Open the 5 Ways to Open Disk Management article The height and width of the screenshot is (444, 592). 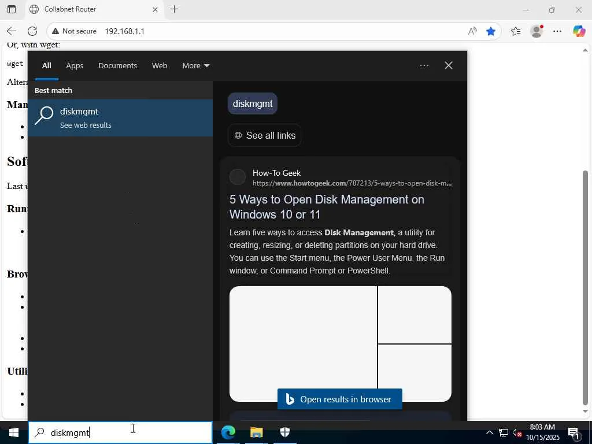tap(327, 207)
